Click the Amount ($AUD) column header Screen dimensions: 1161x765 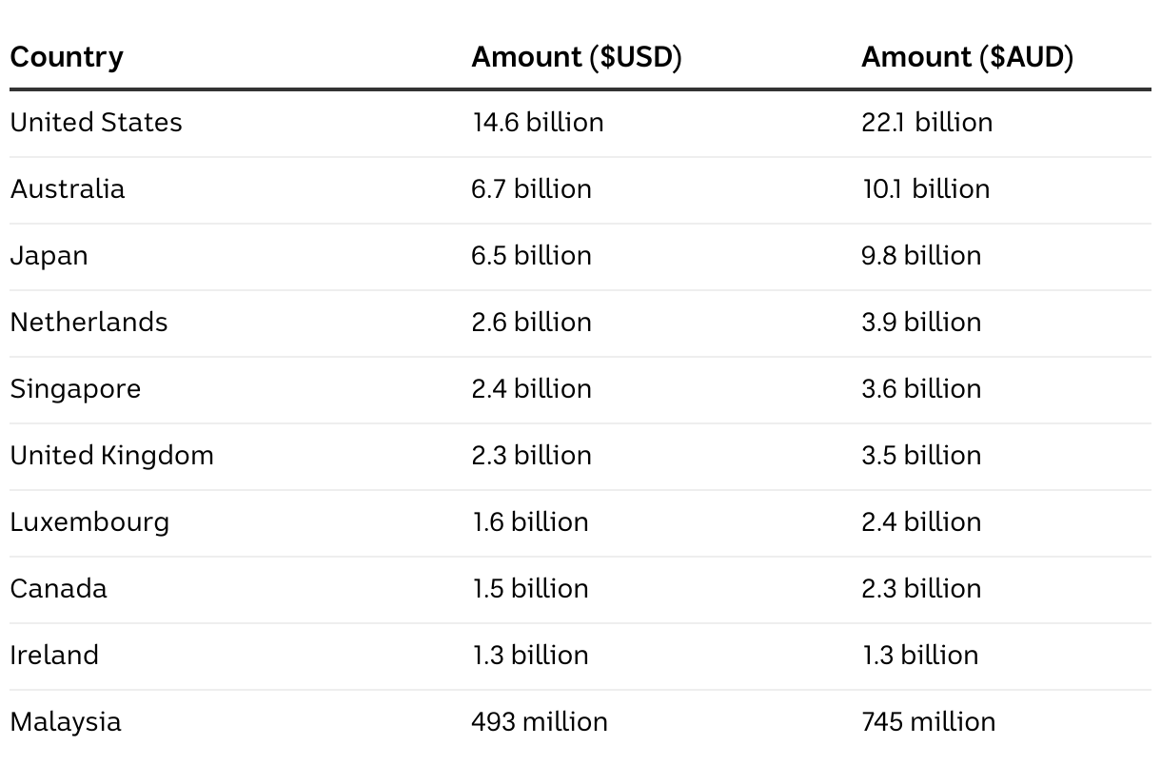(x=967, y=57)
